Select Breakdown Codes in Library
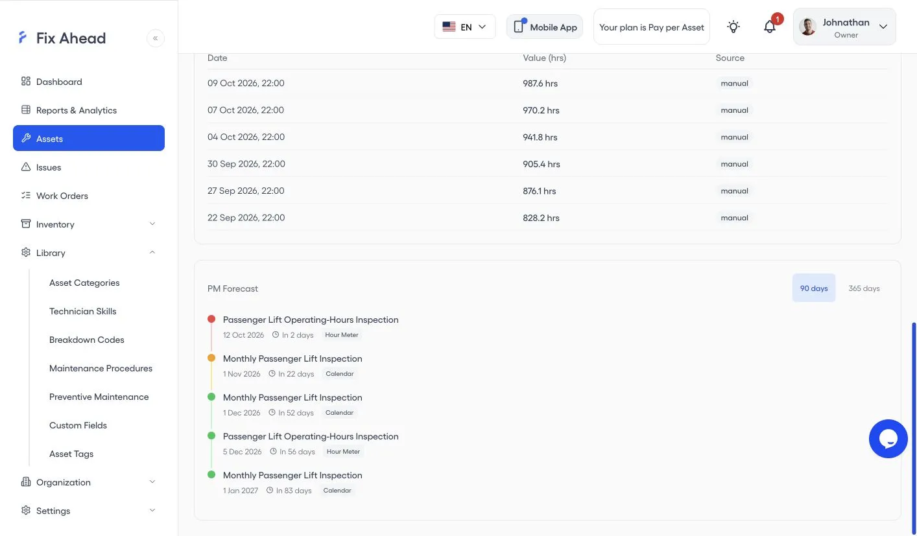917x536 pixels. [87, 340]
